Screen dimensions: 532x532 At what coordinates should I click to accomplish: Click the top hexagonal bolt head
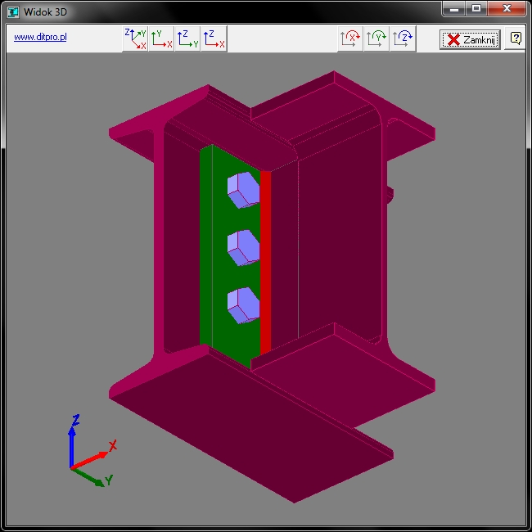click(x=243, y=190)
